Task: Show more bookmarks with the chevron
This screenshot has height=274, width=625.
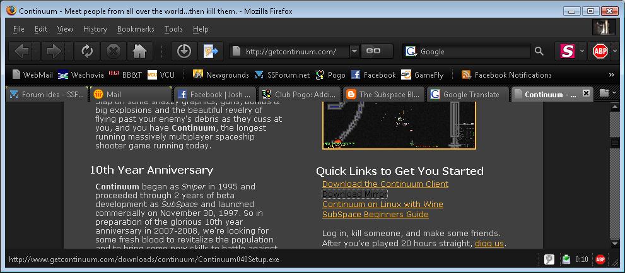Action: click(612, 75)
